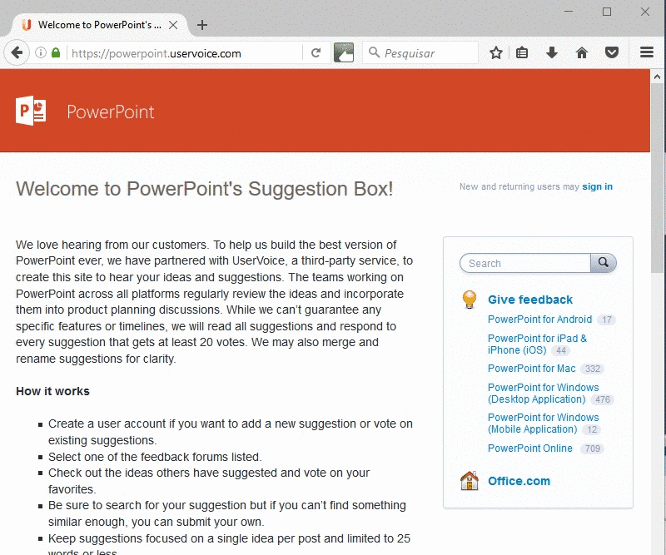Go back with the browser back arrow
The width and height of the screenshot is (666, 555).
(17, 52)
